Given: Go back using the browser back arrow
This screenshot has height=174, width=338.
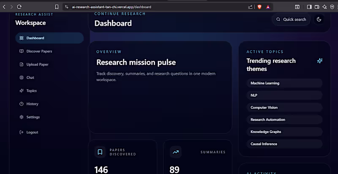Looking at the screenshot, I should pyautogui.click(x=4, y=7).
